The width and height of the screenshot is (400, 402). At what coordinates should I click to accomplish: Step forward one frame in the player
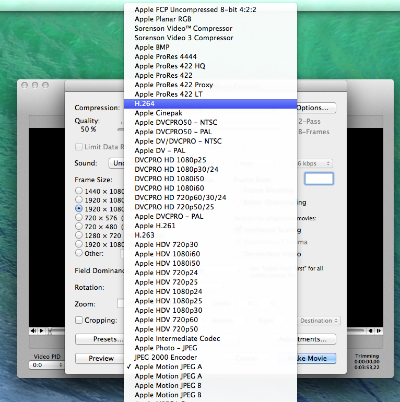point(379,330)
